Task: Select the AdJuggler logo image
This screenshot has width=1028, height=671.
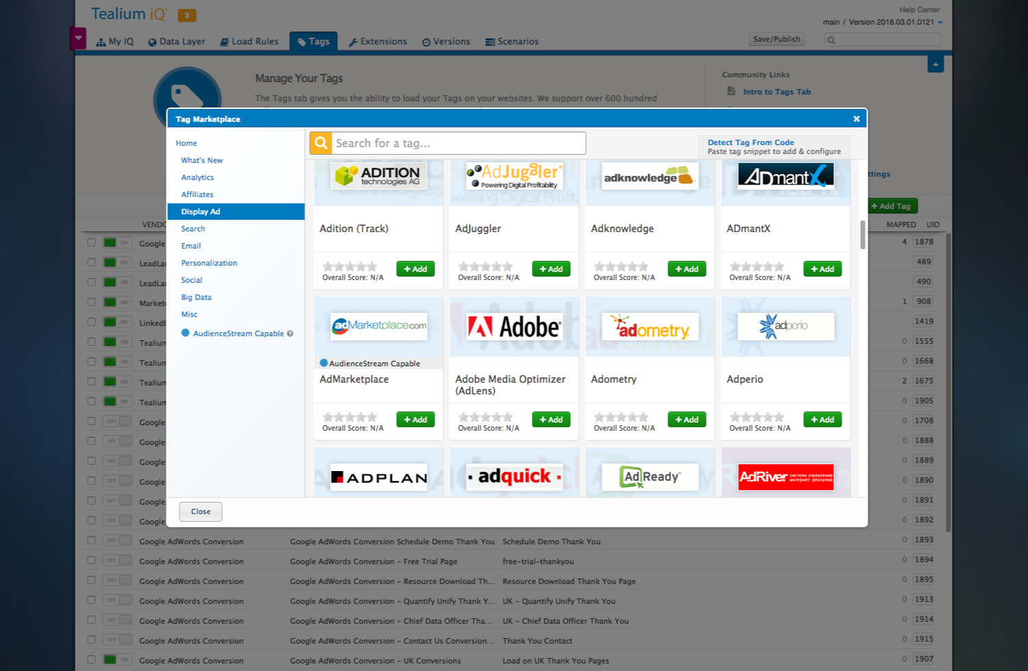Action: click(514, 176)
